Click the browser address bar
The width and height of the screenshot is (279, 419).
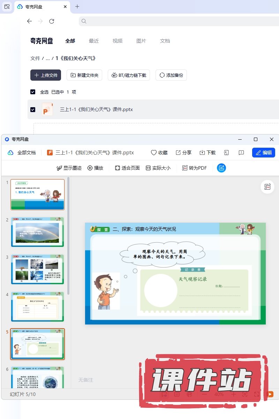[x=178, y=21]
